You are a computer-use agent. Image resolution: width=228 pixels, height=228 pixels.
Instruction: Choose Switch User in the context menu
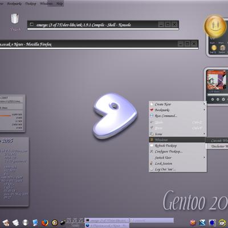tap(178, 157)
